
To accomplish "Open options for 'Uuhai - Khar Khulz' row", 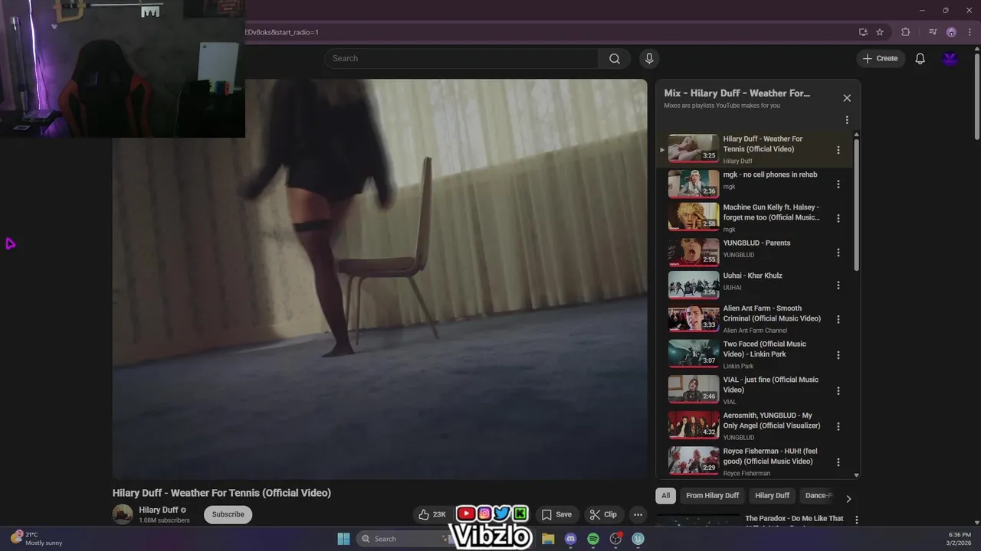I will tap(838, 285).
